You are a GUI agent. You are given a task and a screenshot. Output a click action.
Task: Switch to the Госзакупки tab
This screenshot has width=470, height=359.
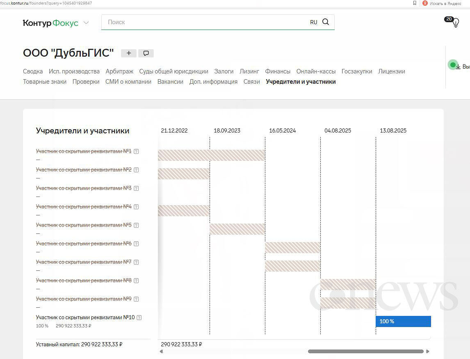357,71
